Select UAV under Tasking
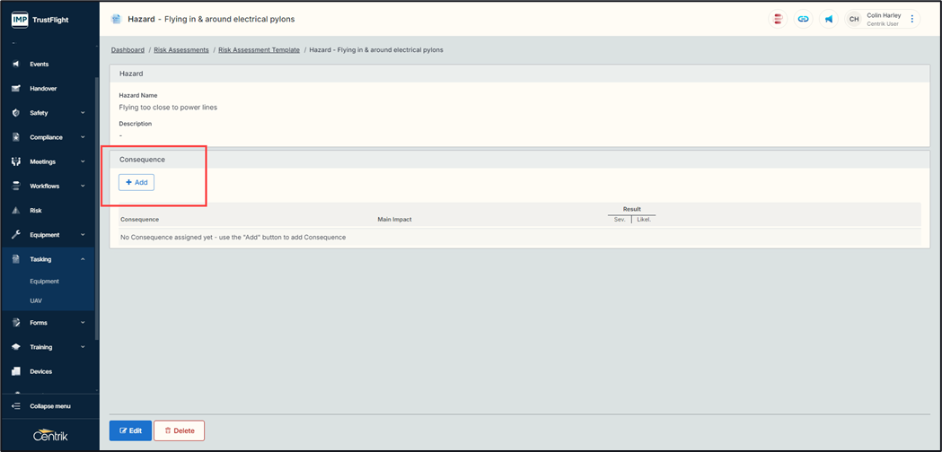942x452 pixels. click(x=36, y=300)
